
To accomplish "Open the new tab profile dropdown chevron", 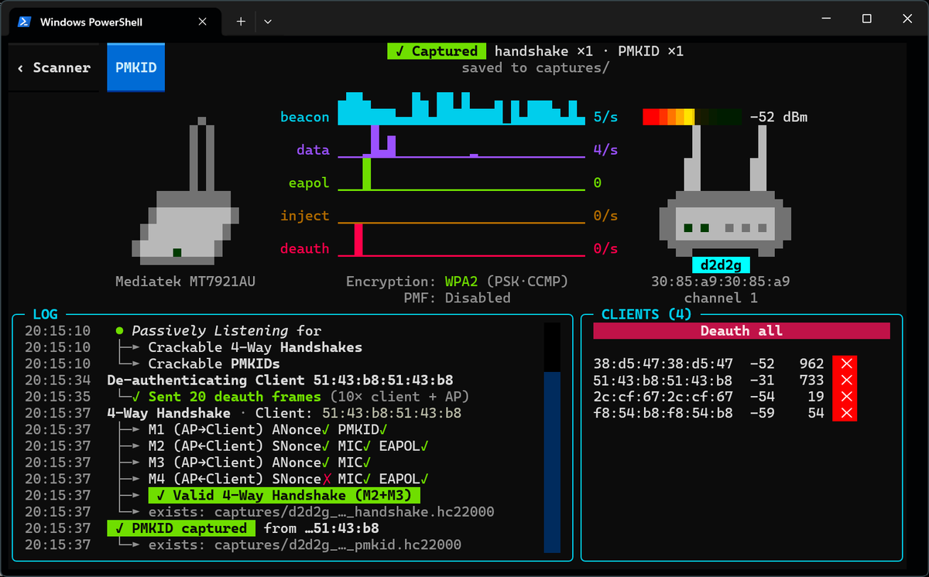I will coord(268,22).
